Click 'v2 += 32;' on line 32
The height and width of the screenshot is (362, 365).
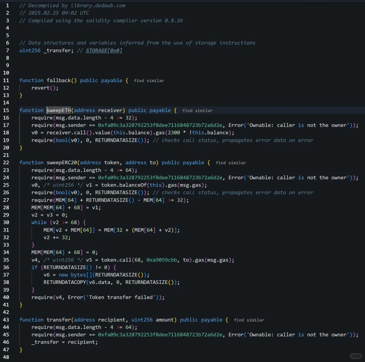(x=57, y=237)
